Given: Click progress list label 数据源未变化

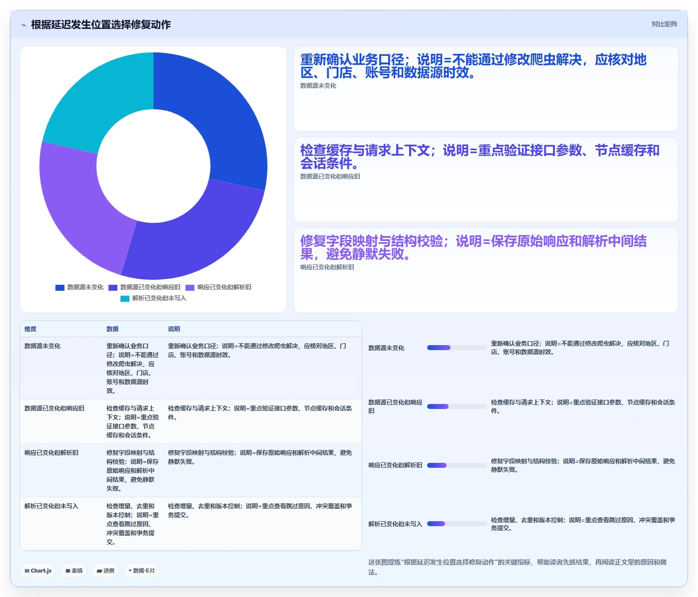Looking at the screenshot, I should 386,348.
